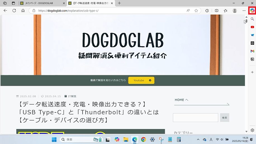
Task: Open the Copilot sidebar icon
Action: 252,10
